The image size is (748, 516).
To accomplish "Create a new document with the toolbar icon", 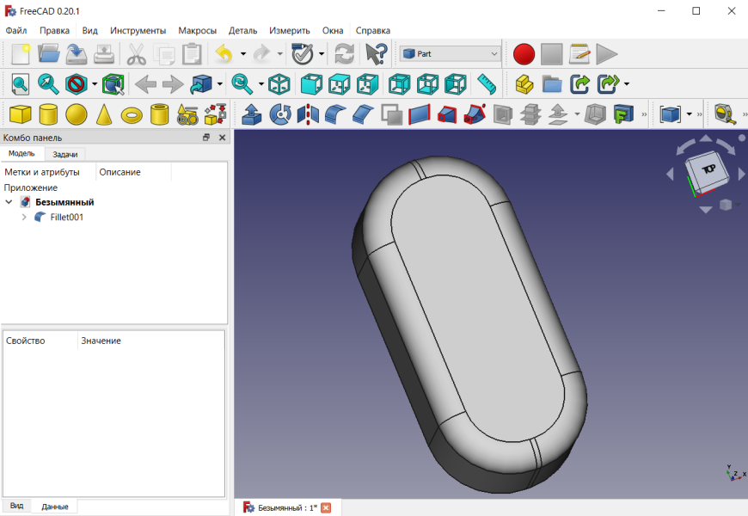I will point(21,54).
